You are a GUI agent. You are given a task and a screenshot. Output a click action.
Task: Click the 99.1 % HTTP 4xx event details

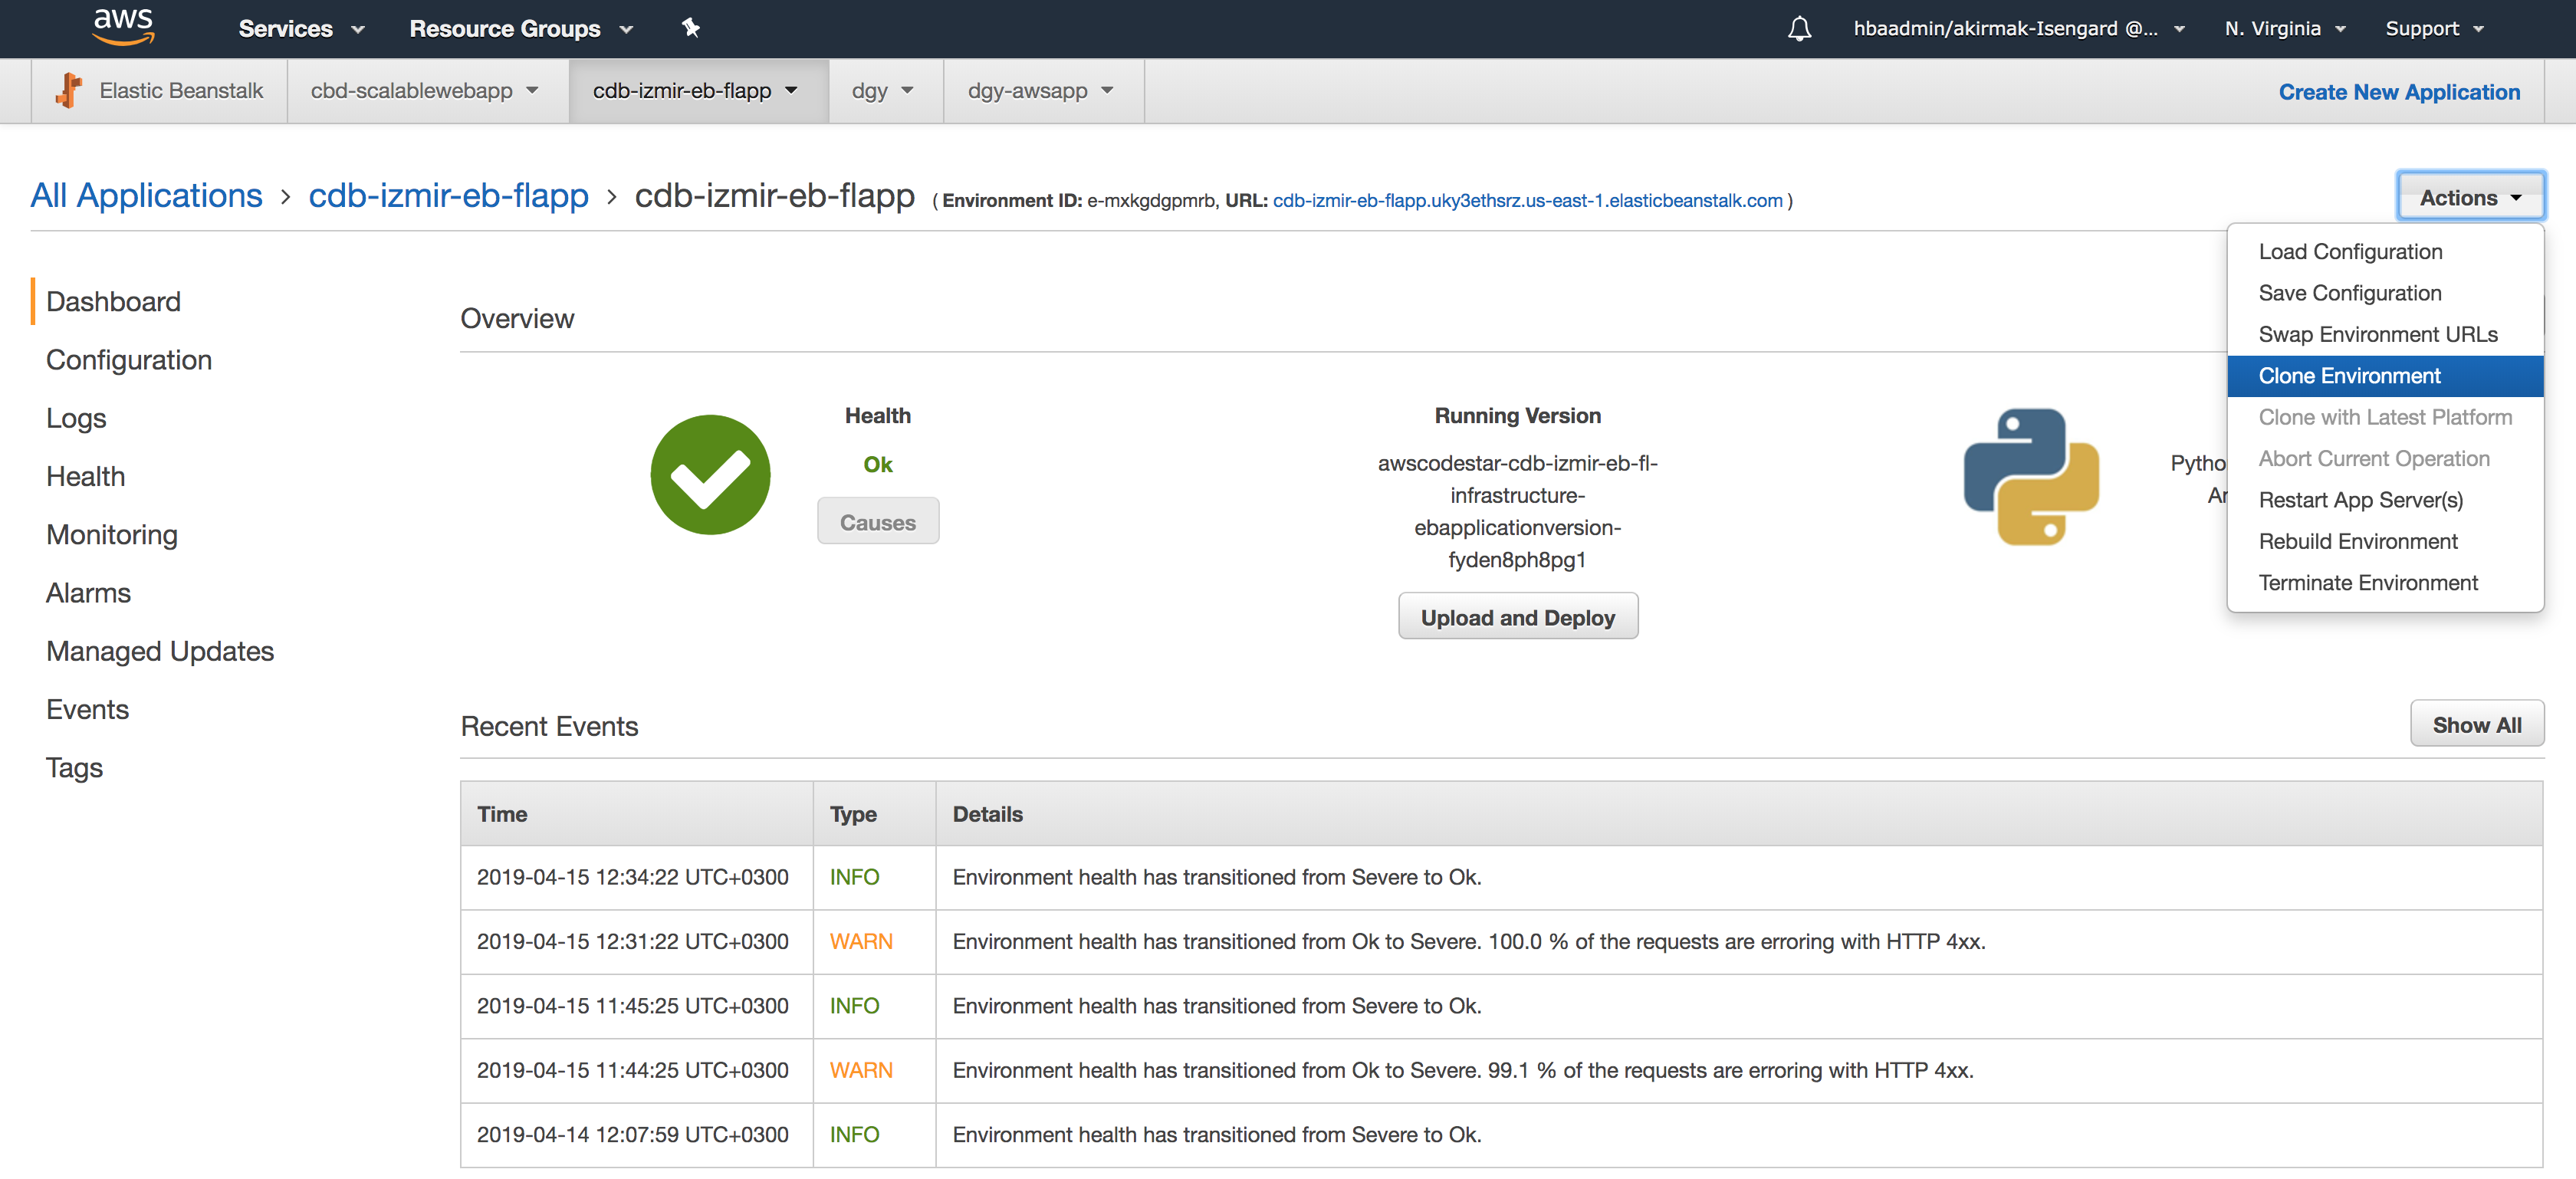[1462, 1070]
